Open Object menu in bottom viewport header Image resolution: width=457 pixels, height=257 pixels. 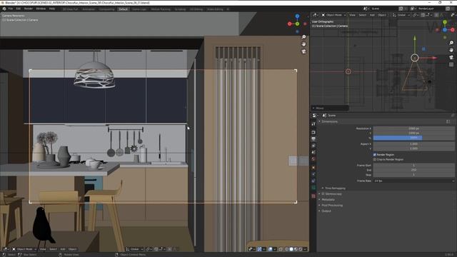(x=73, y=249)
